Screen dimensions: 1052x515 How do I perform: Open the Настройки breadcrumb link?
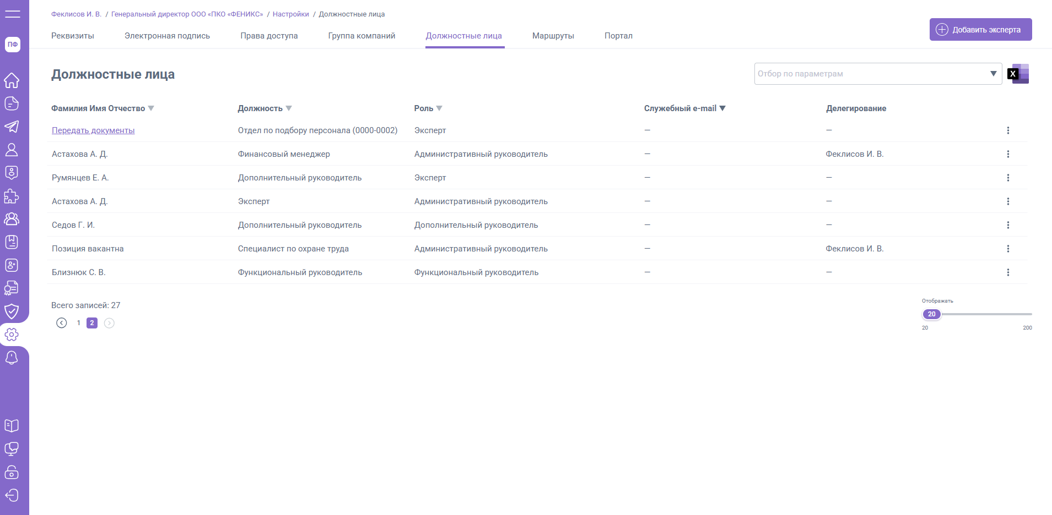291,14
